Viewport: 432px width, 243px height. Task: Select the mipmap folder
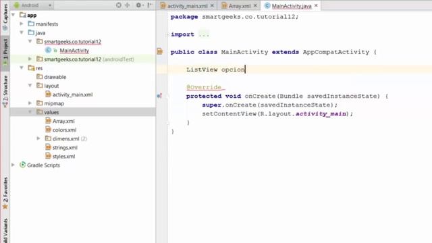(x=54, y=103)
